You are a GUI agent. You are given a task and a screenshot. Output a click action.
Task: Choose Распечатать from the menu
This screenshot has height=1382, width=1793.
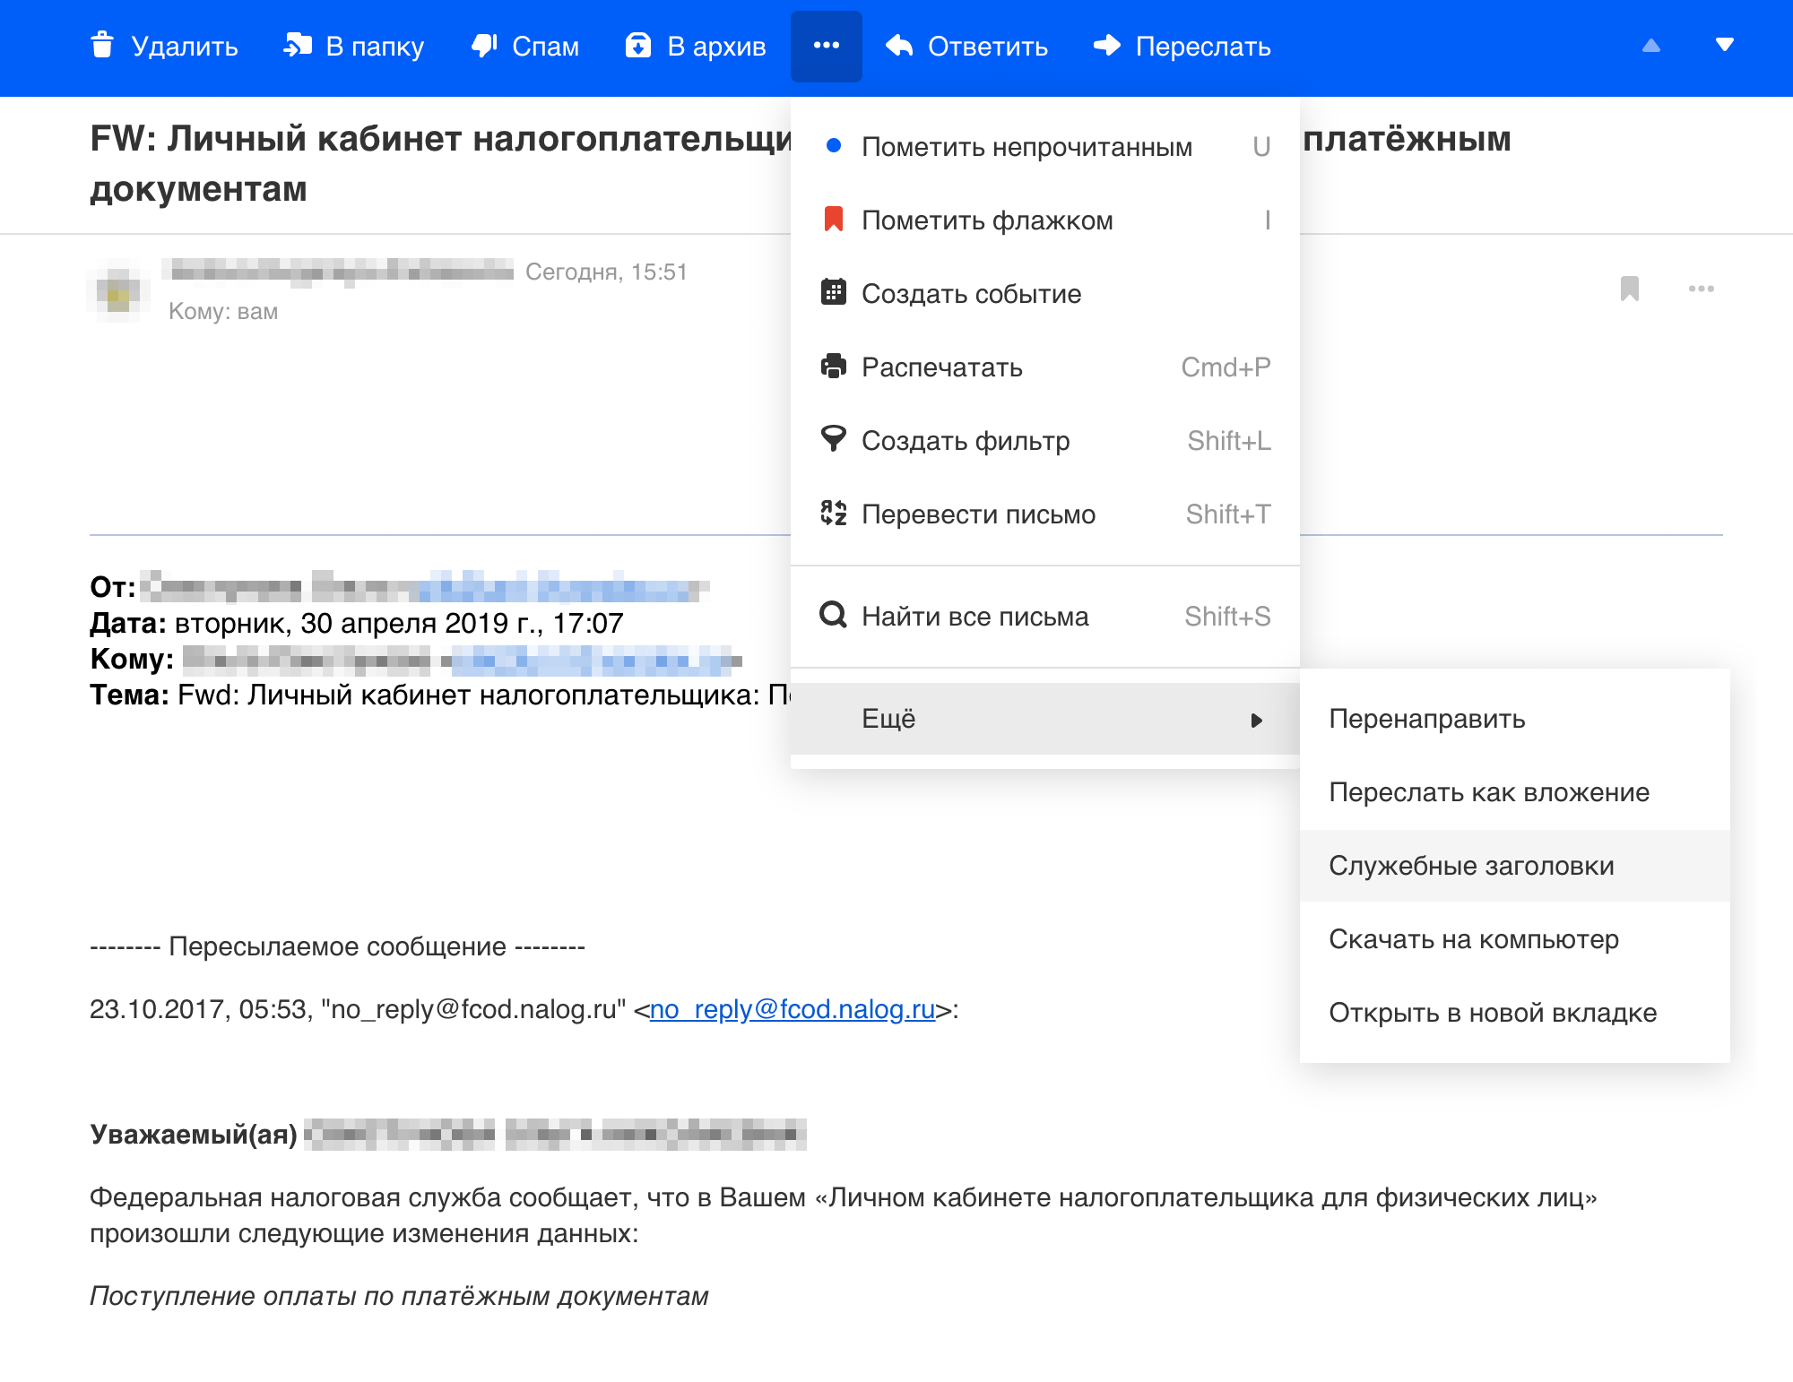coord(941,367)
